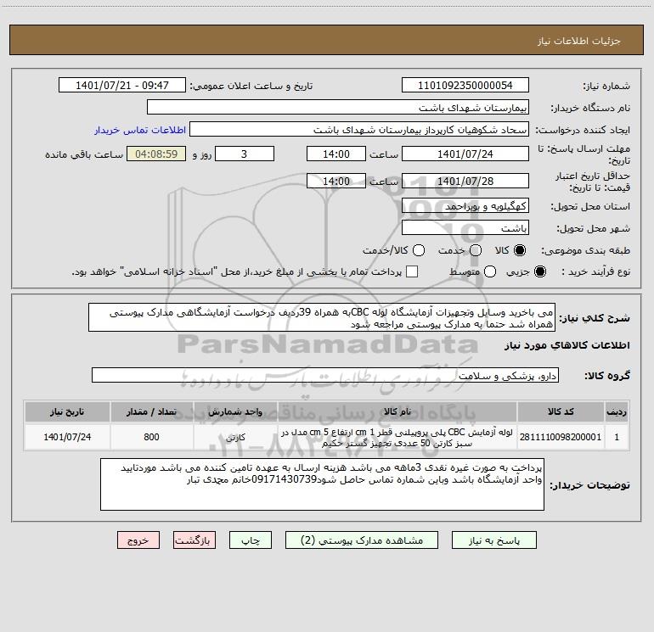Toggle Islamic treasury documents payment checkbox

tap(412, 271)
